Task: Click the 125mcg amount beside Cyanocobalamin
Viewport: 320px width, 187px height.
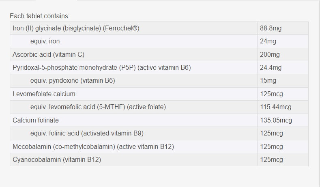Action: click(271, 159)
